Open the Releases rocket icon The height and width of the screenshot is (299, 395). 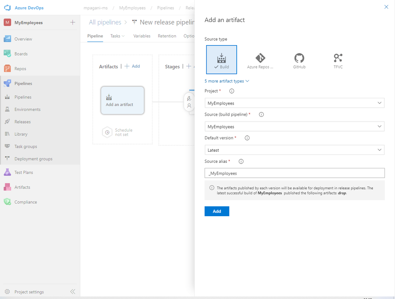[x=7, y=122]
